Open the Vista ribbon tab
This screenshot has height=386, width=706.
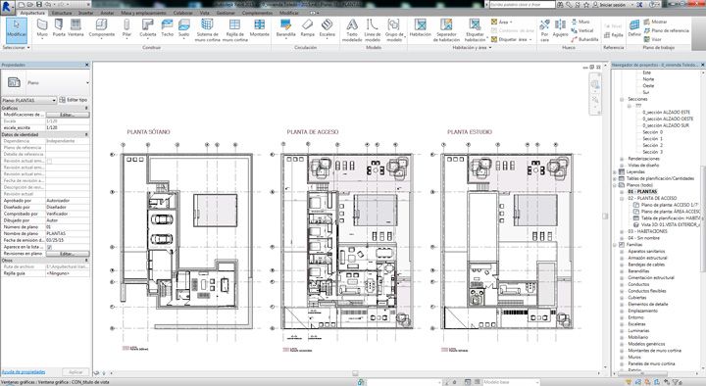(205, 13)
